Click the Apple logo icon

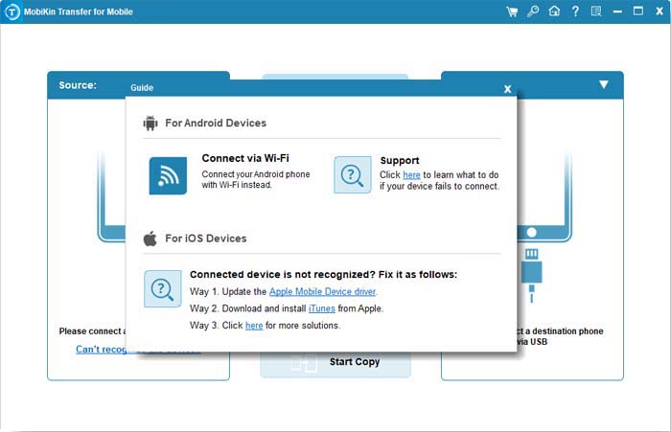coord(150,239)
